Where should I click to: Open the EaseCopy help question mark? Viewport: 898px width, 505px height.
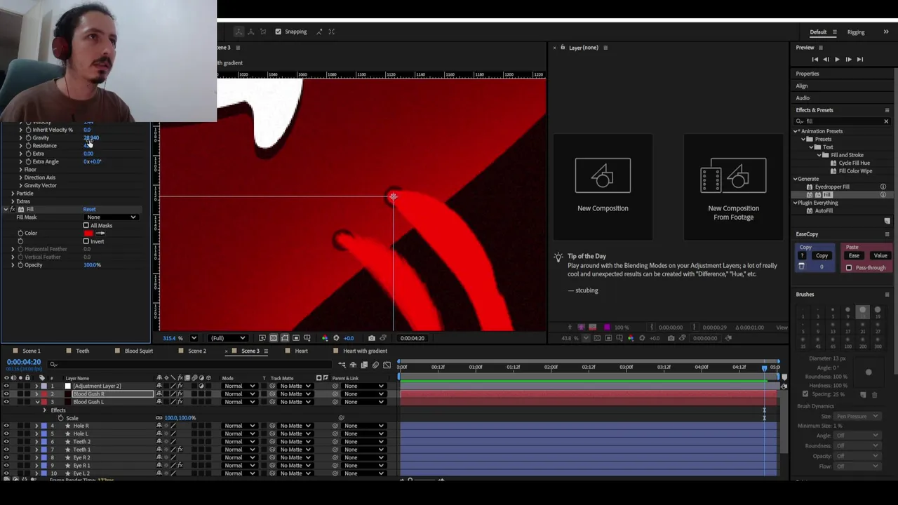pyautogui.click(x=803, y=256)
